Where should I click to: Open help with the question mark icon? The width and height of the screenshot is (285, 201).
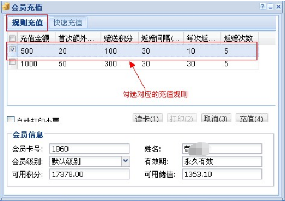click(263, 7)
